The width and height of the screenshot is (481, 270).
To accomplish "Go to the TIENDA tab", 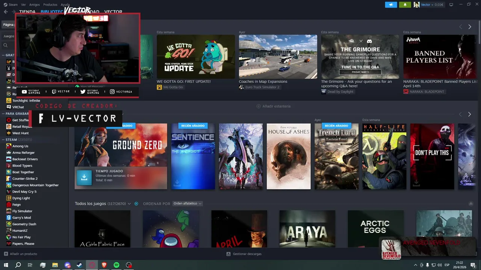I will tap(27, 12).
